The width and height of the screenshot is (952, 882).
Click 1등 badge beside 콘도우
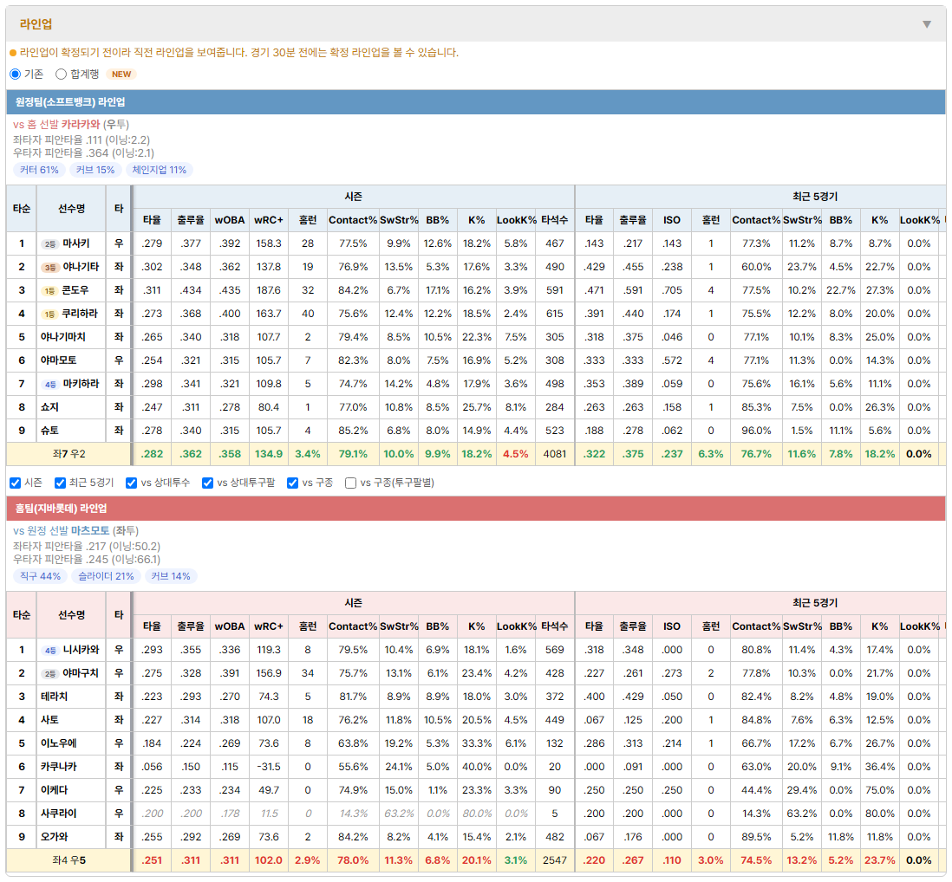pos(49,290)
